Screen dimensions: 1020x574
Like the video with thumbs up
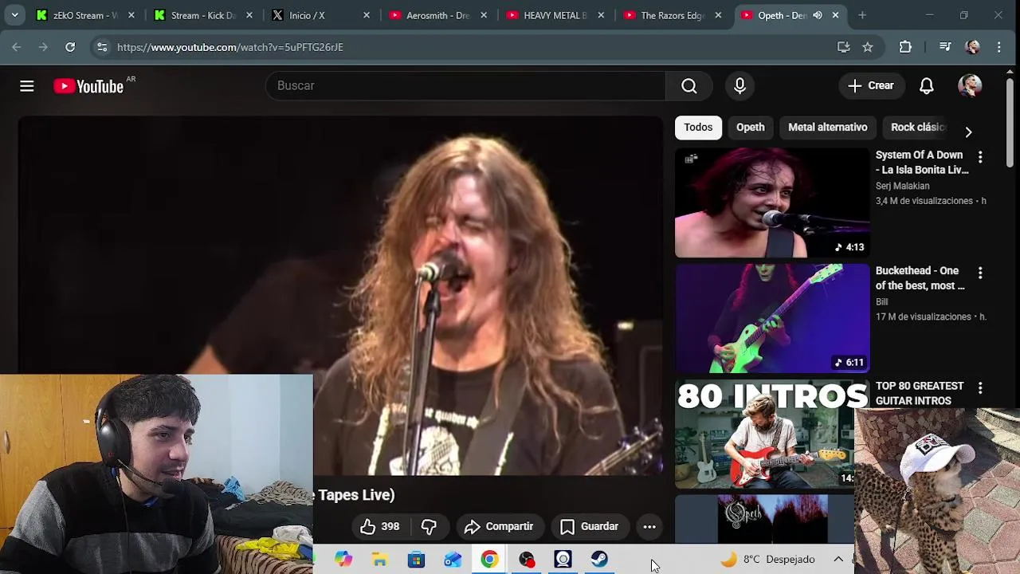(x=379, y=526)
